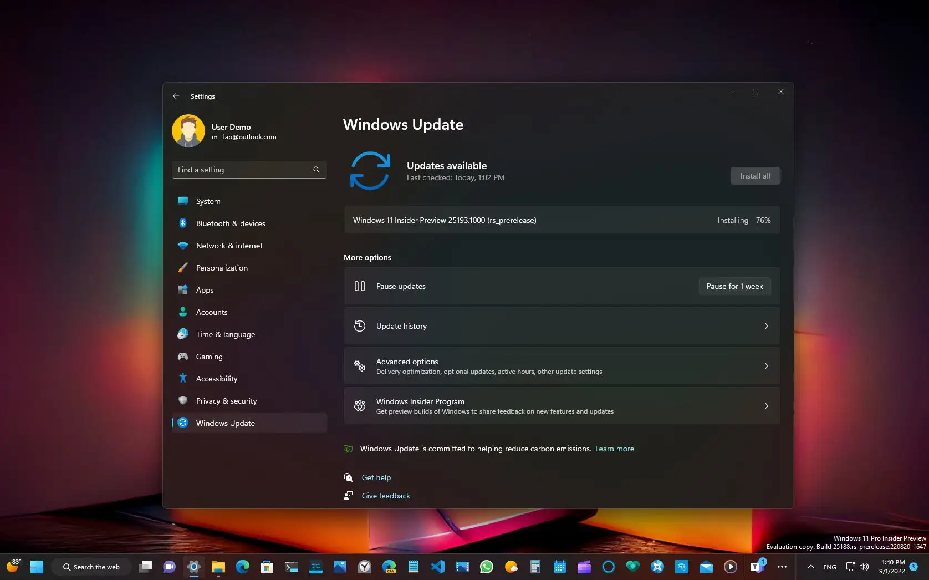Open volume control in system tray
The width and height of the screenshot is (929, 580).
(x=864, y=567)
